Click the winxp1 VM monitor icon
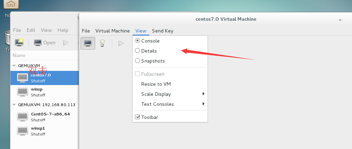The image size is (352, 149). pos(23,131)
